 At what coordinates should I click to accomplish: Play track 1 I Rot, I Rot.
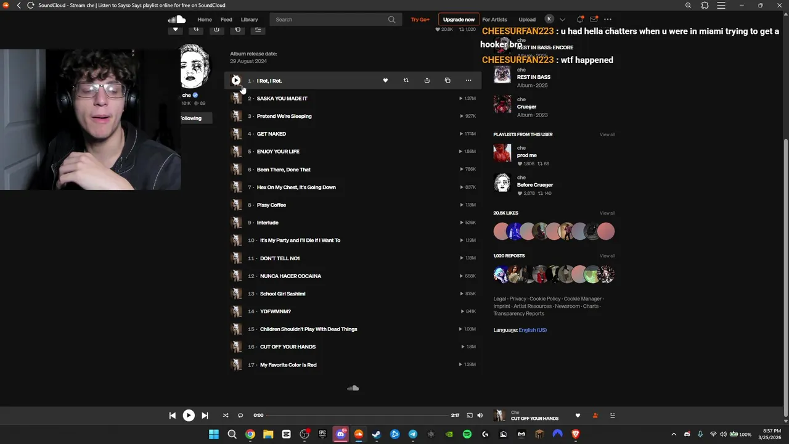coord(235,80)
